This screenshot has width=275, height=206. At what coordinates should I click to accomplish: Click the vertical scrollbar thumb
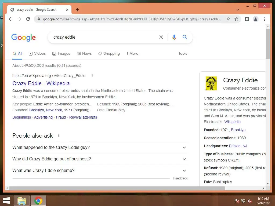tap(268, 44)
